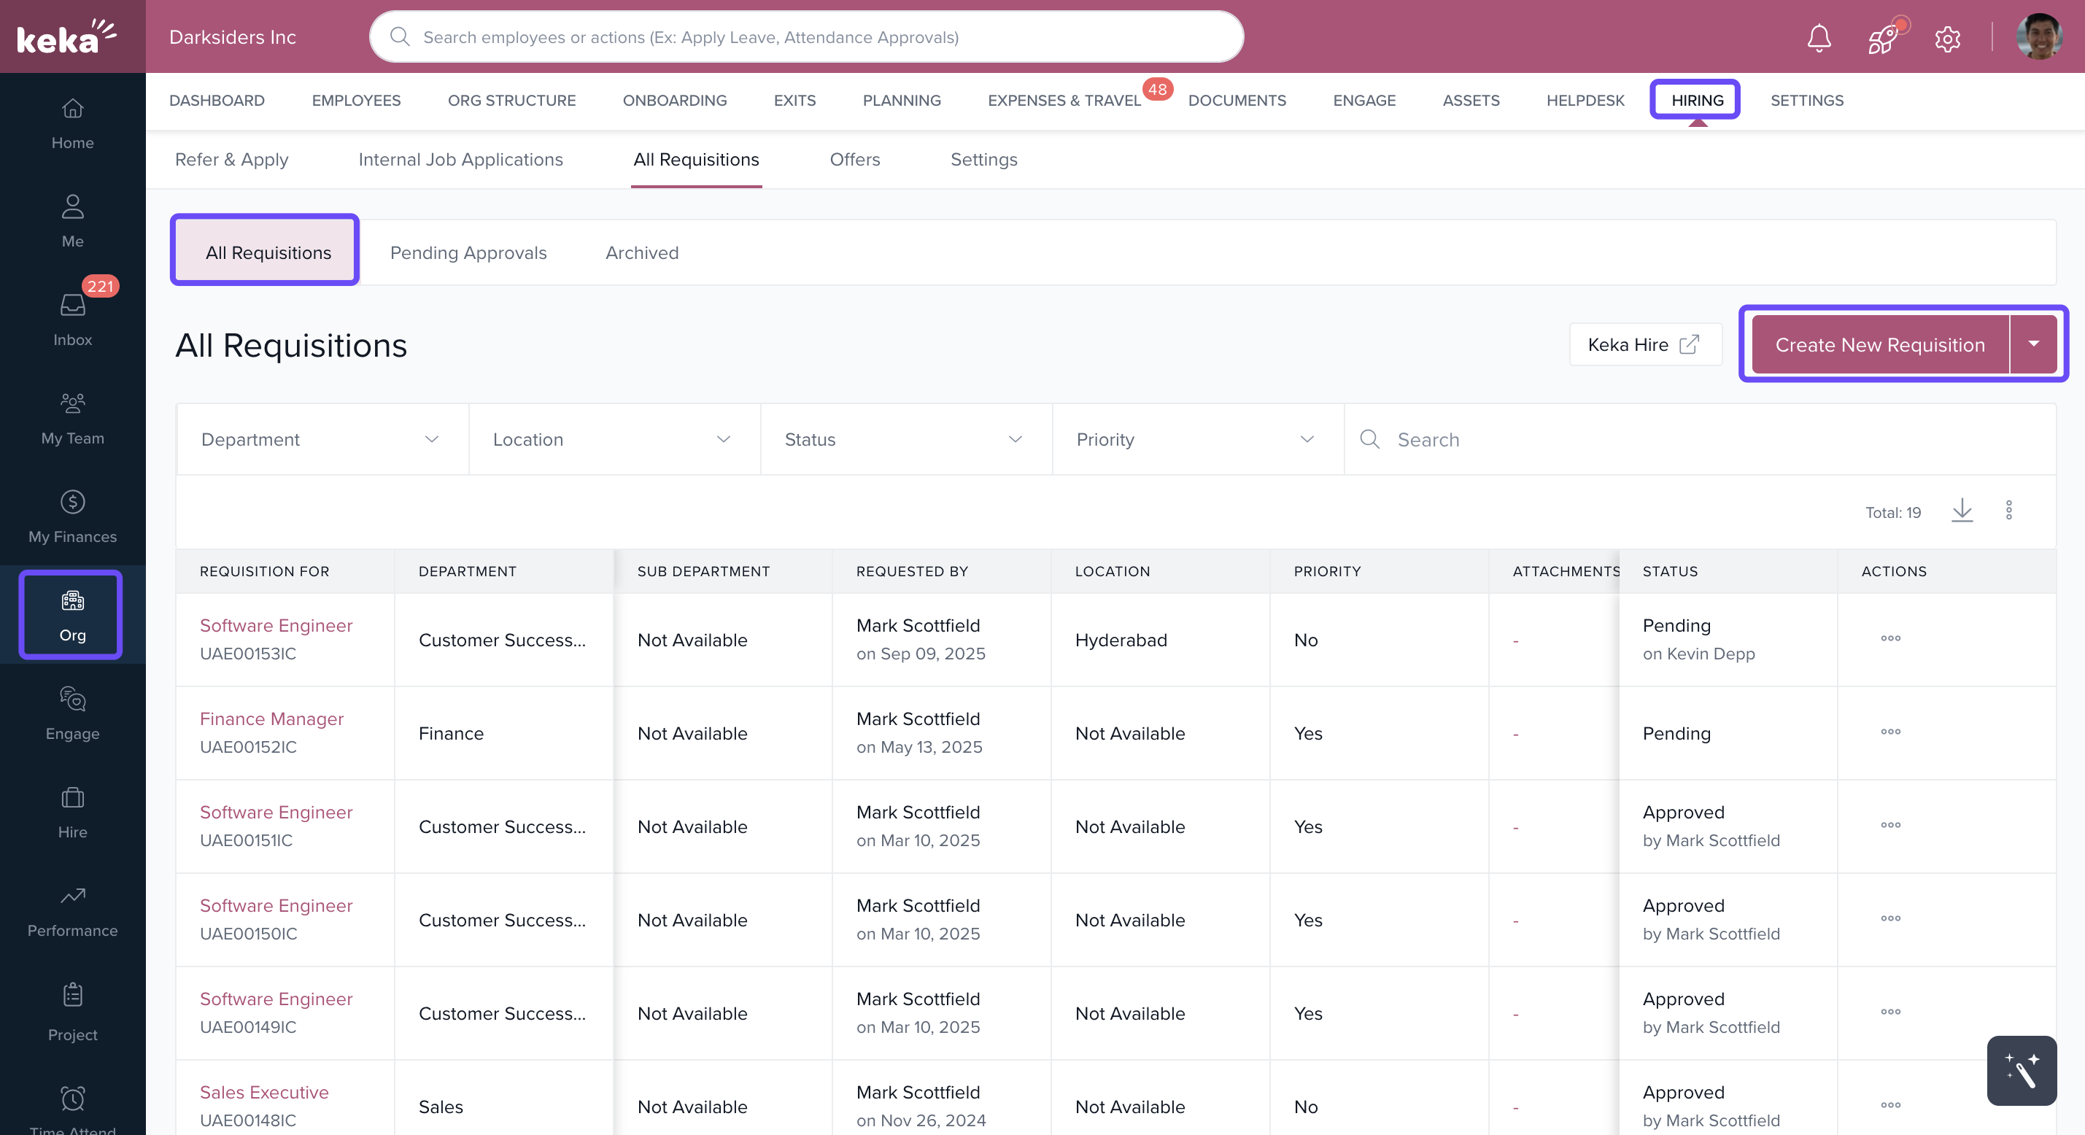
Task: Open the settings gear icon
Action: [1947, 38]
